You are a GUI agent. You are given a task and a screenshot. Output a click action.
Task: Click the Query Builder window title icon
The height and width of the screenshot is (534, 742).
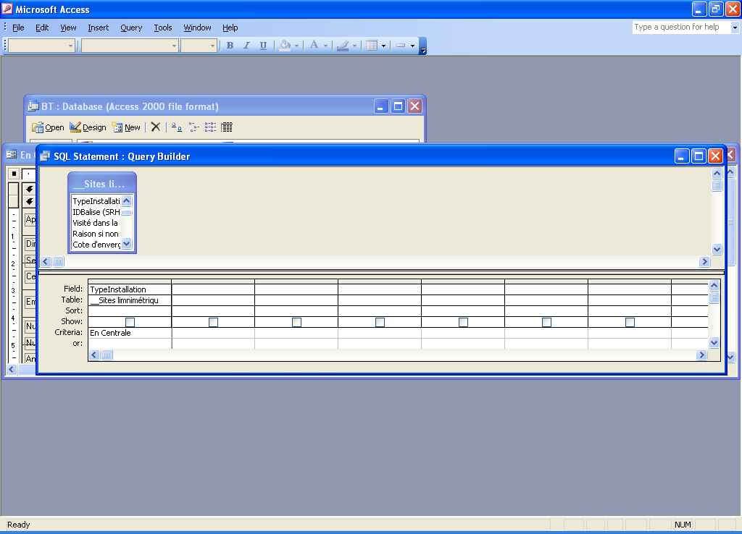click(x=46, y=156)
